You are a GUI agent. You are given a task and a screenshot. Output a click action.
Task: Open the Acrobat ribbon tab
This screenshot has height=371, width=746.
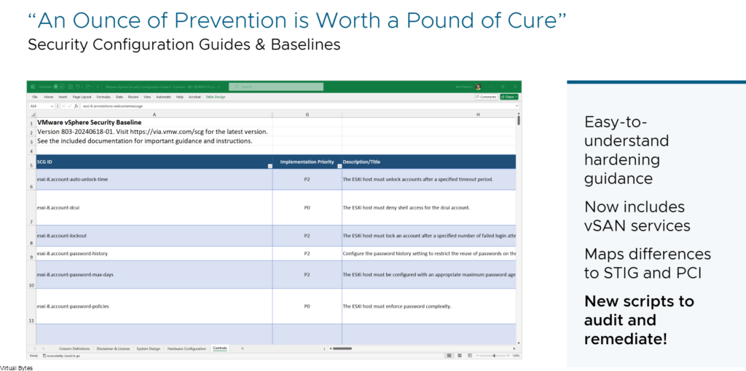(195, 97)
